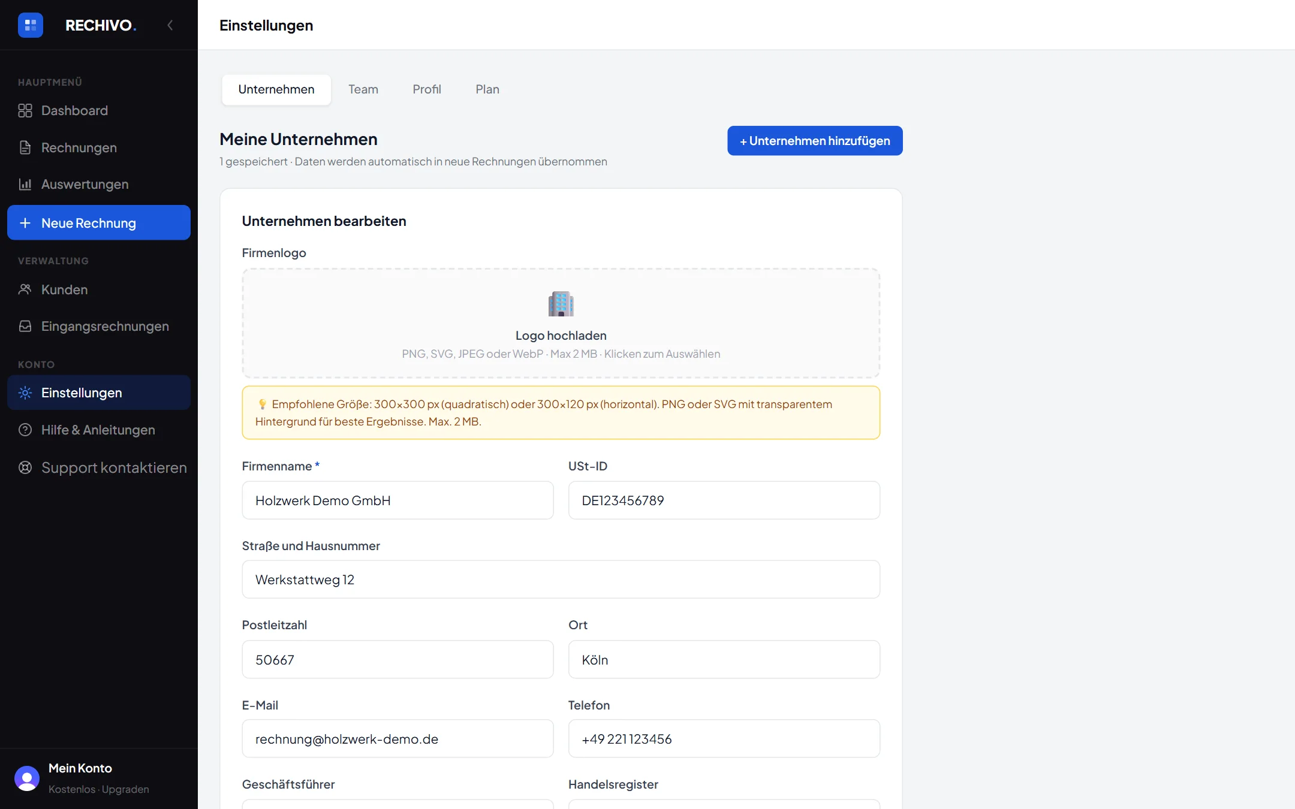1295x809 pixels.
Task: Click the Support lifebuoy icon
Action: (25, 467)
